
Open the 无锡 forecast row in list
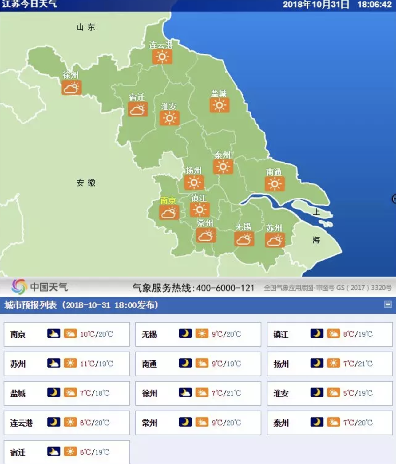pyautogui.click(x=198, y=334)
